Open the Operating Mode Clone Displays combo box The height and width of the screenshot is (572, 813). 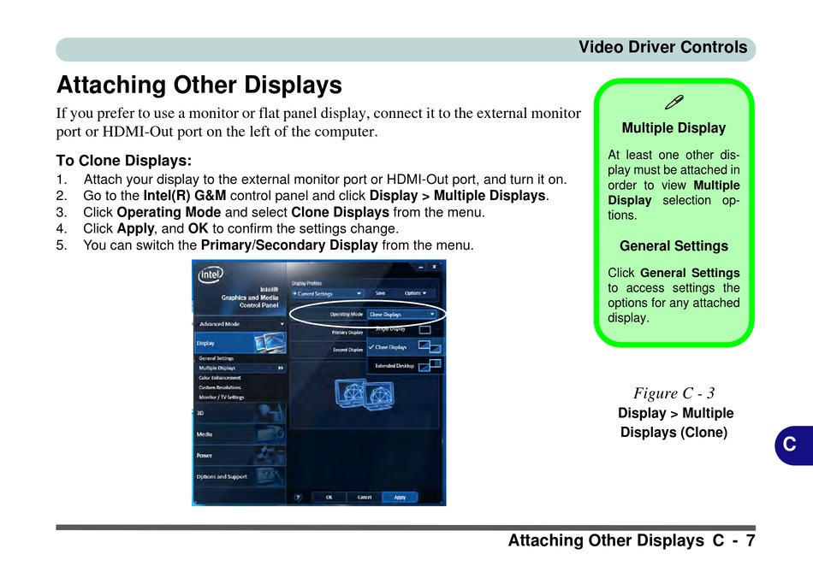[x=402, y=314]
